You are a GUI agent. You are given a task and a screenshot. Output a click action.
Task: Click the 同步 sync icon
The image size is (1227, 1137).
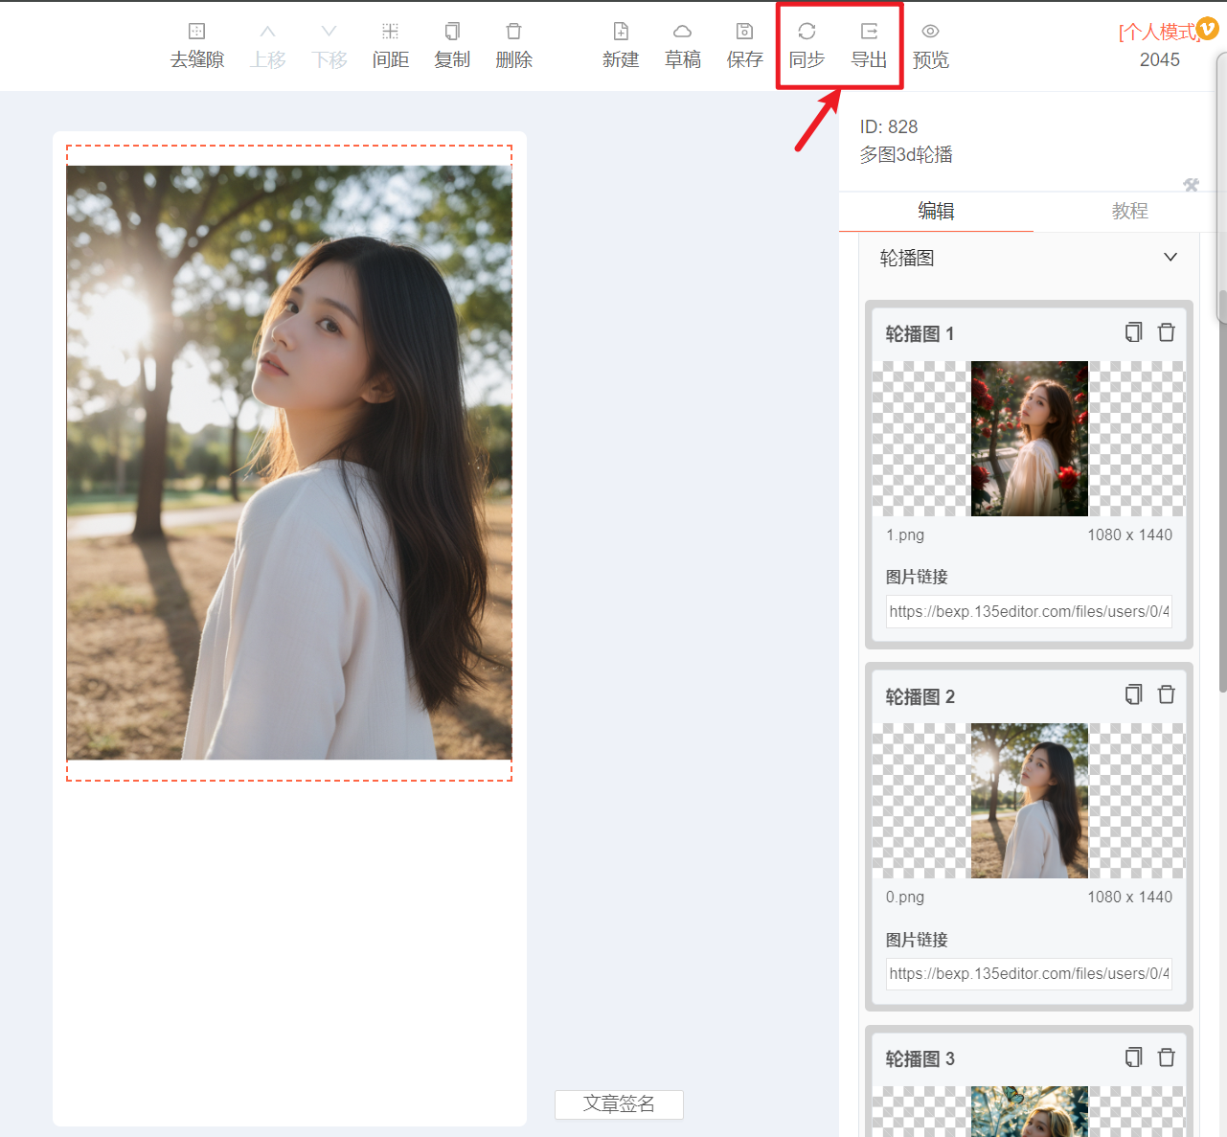point(807,32)
